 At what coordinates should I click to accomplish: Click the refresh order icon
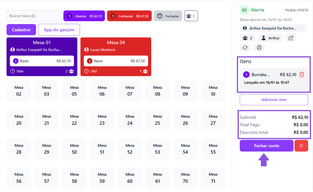pos(245,48)
